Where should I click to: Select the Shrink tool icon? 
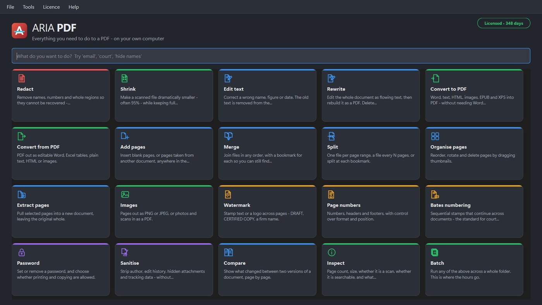coord(124,78)
